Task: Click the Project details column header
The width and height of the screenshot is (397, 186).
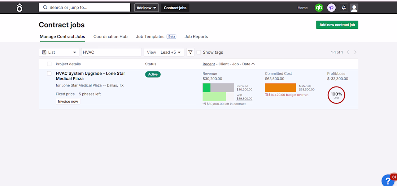Action: (68, 64)
